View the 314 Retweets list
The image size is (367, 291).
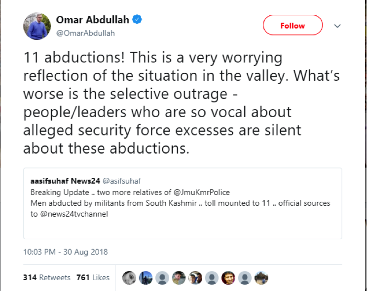click(47, 278)
